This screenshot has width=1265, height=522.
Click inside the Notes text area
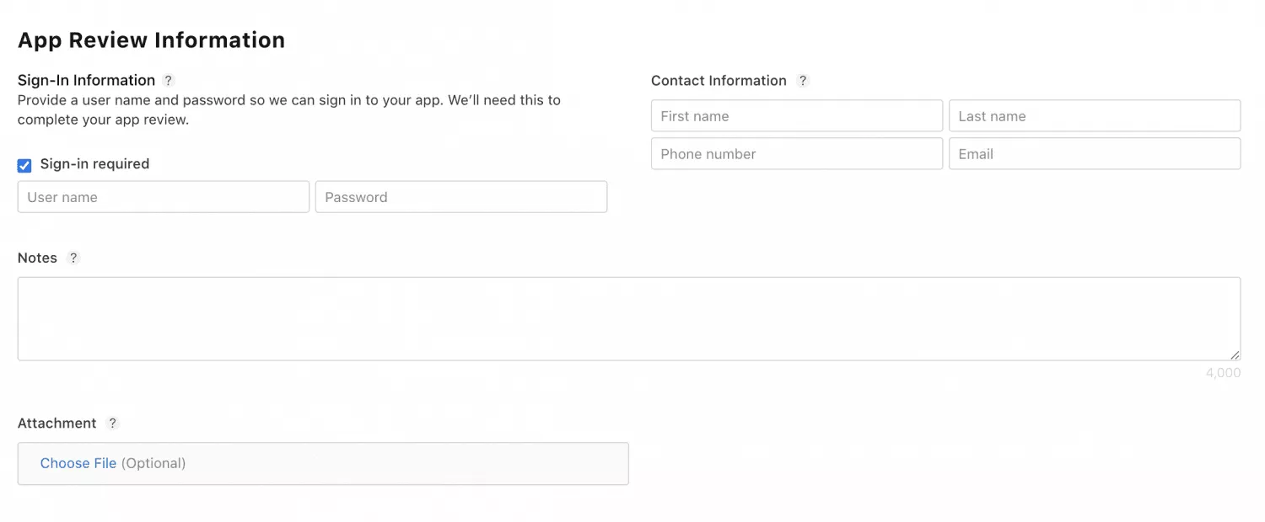[629, 319]
